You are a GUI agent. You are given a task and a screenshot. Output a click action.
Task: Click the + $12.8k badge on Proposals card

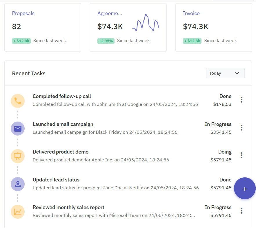(21, 41)
